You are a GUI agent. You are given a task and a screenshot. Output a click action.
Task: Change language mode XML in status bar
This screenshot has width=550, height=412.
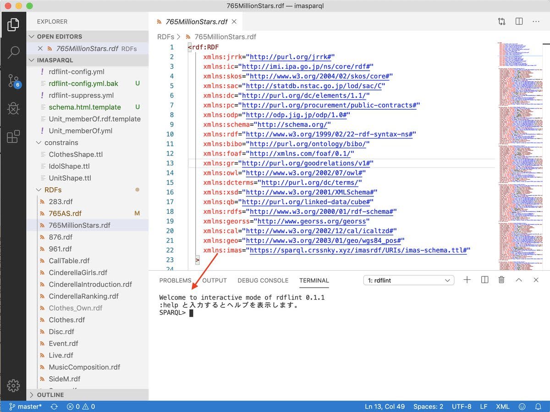502,406
